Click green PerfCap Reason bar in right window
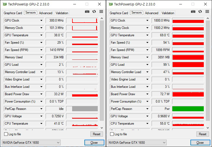212x147 pixels. (x=188, y=109)
